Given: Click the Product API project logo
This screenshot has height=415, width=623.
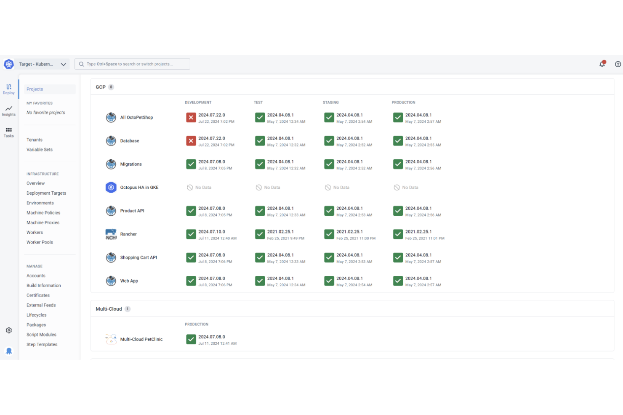Looking at the screenshot, I should [111, 211].
